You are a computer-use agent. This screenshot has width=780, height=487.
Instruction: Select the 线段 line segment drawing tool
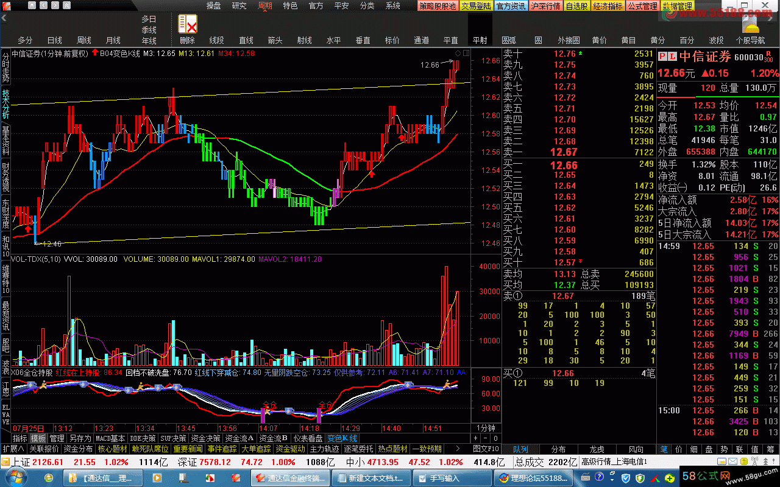coord(216,40)
